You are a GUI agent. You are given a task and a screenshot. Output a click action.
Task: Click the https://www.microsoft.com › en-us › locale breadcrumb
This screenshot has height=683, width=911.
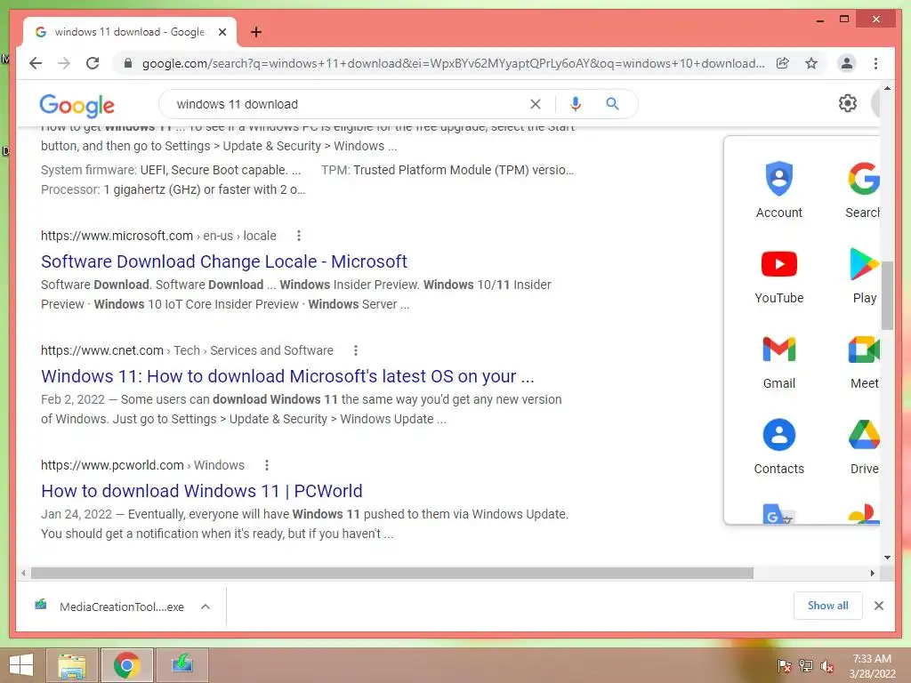[158, 236]
